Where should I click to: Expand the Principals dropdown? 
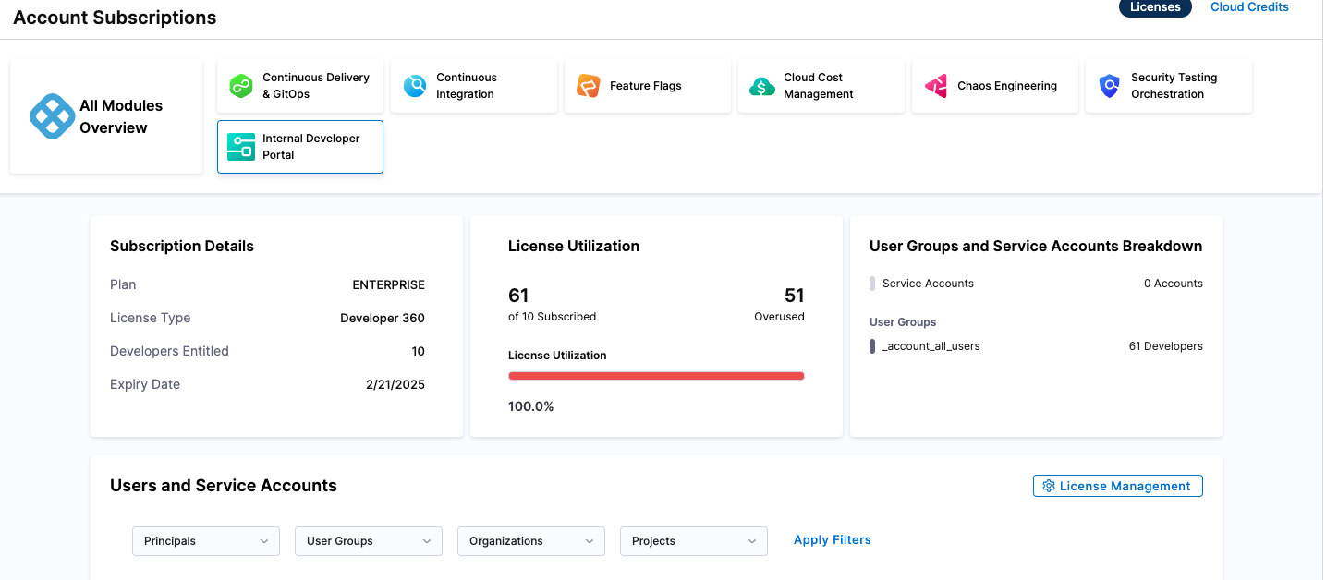click(x=206, y=541)
